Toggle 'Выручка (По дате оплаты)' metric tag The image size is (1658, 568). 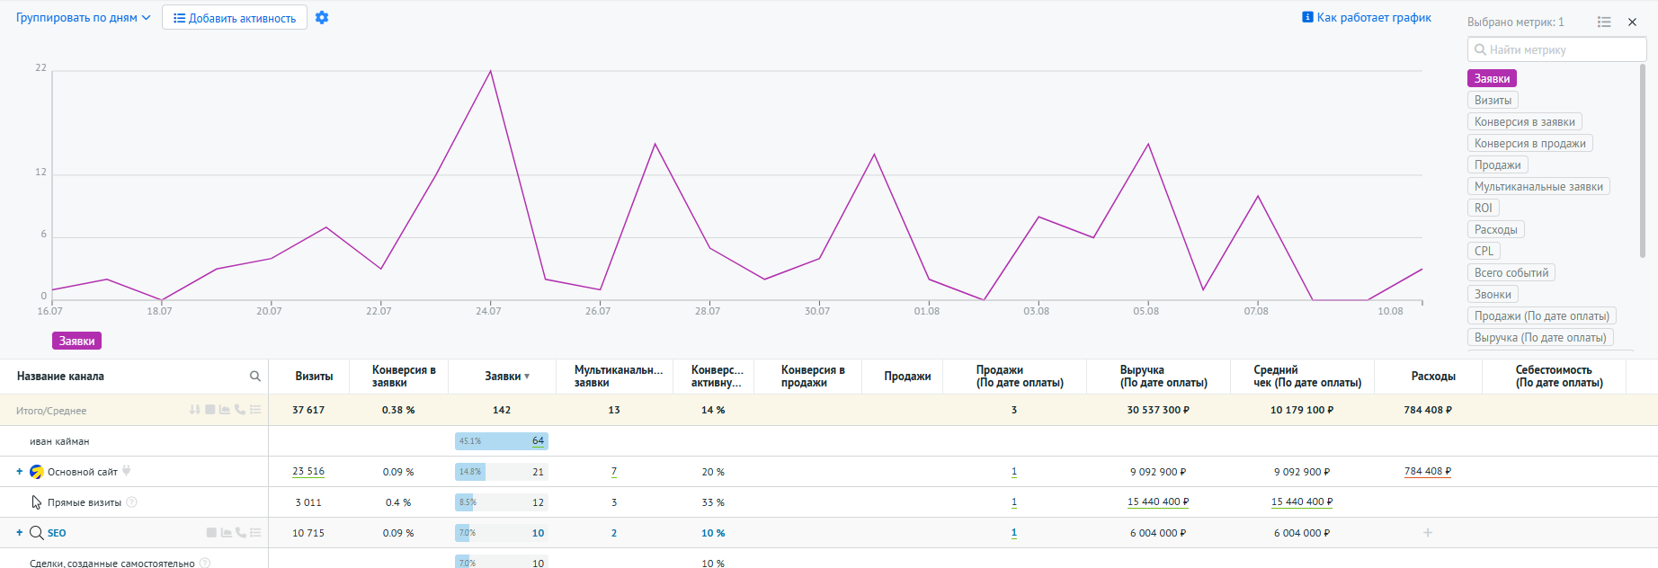1540,338
